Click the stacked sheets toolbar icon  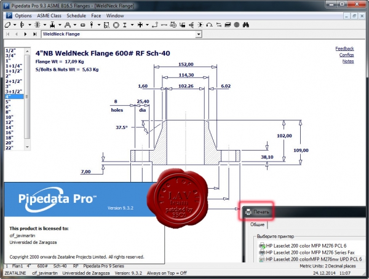(228, 25)
